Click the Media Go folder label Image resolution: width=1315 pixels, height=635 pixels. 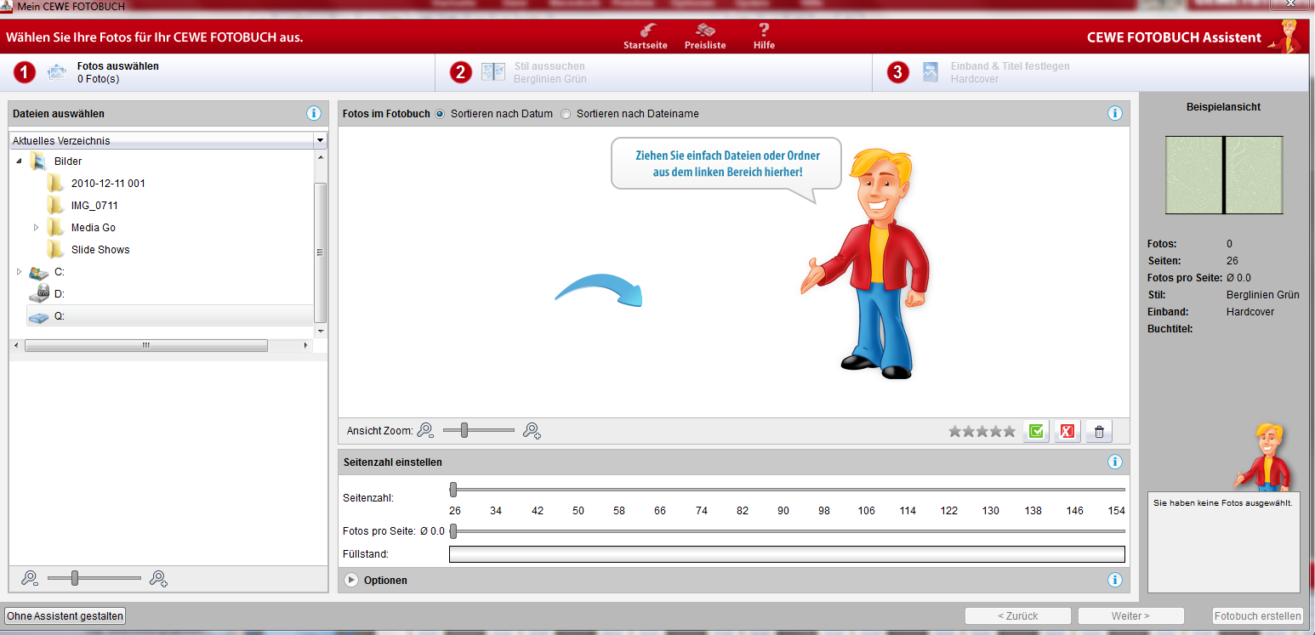[94, 227]
